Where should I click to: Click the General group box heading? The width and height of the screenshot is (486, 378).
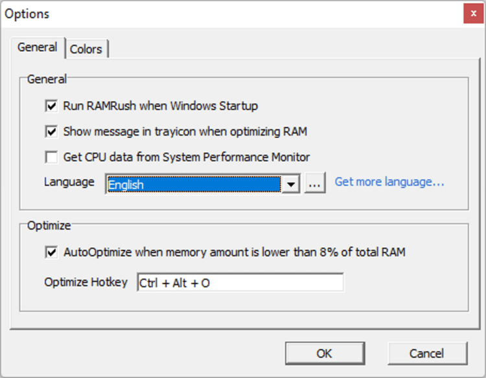[47, 80]
